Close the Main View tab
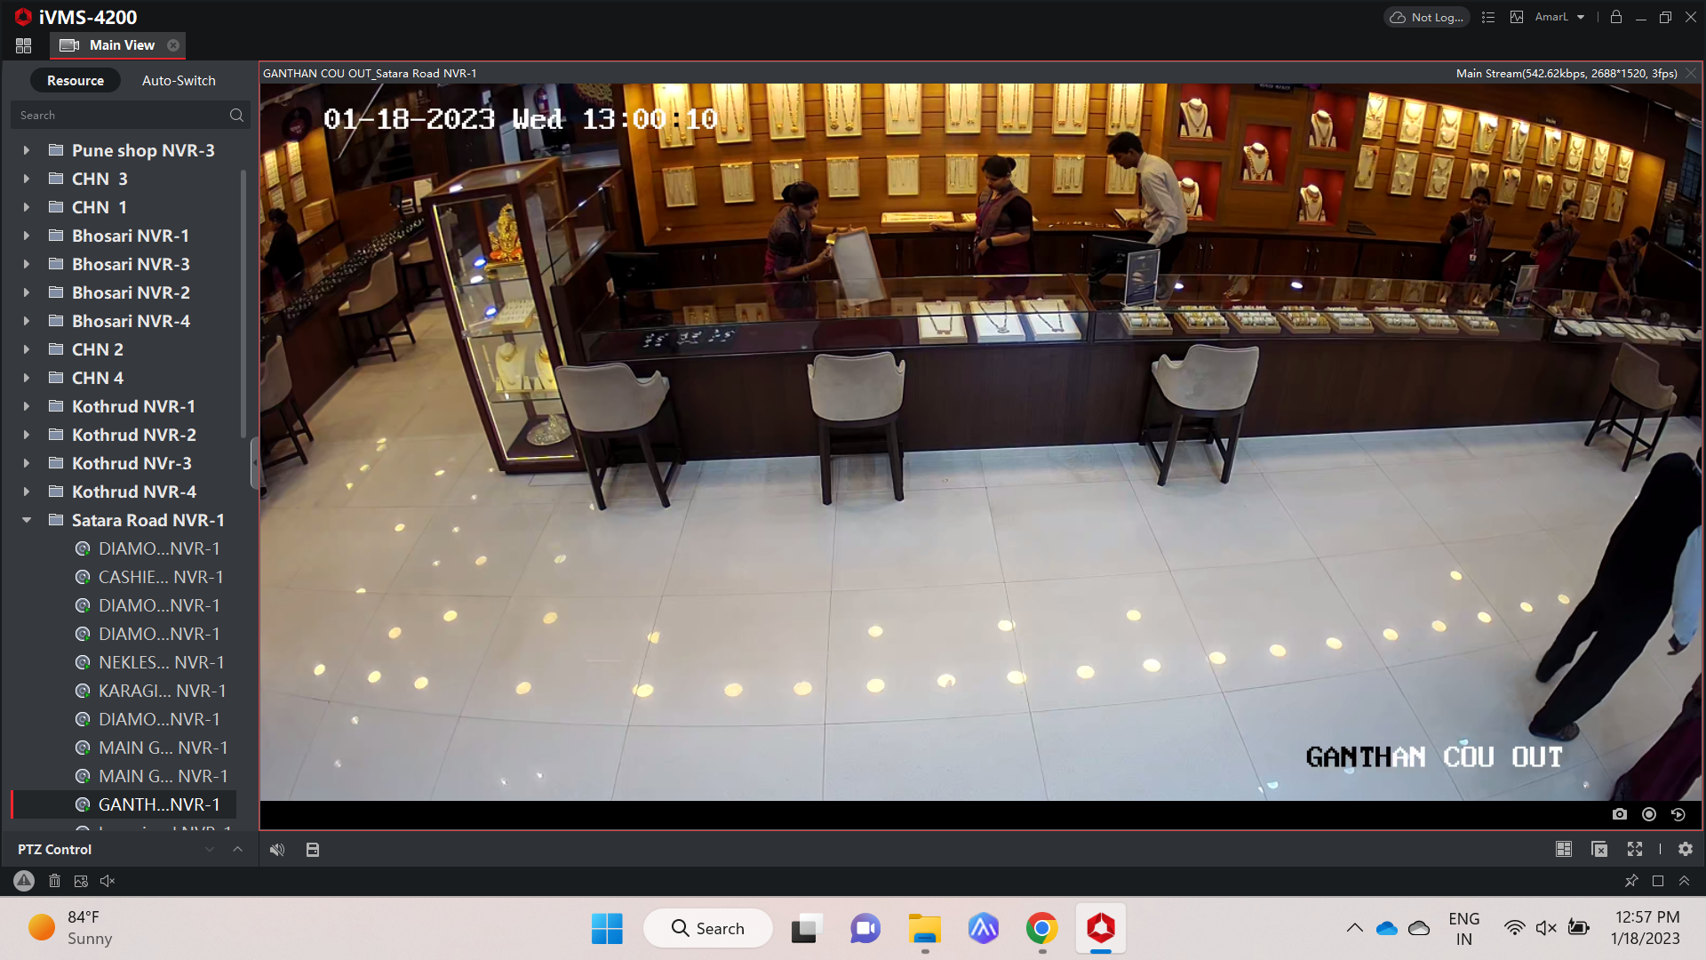 pyautogui.click(x=173, y=45)
